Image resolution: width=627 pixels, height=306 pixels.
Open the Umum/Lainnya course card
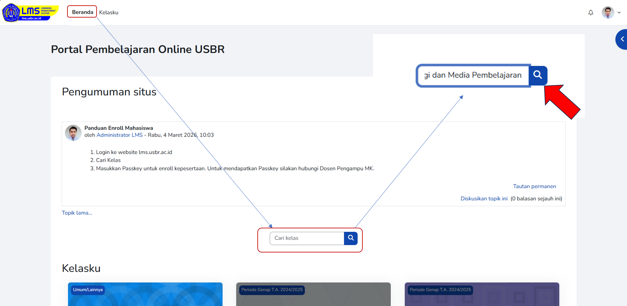pos(145,296)
